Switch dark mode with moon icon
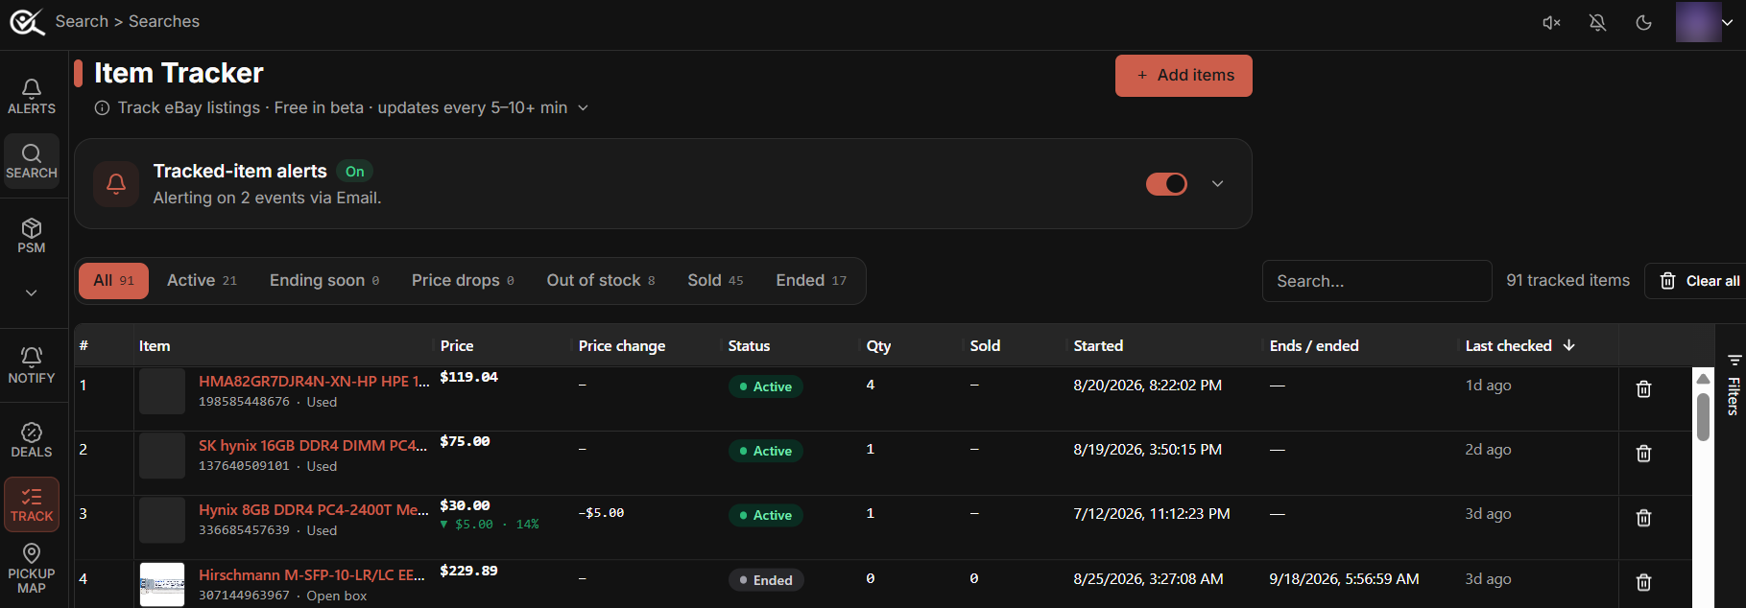 pos(1643,22)
